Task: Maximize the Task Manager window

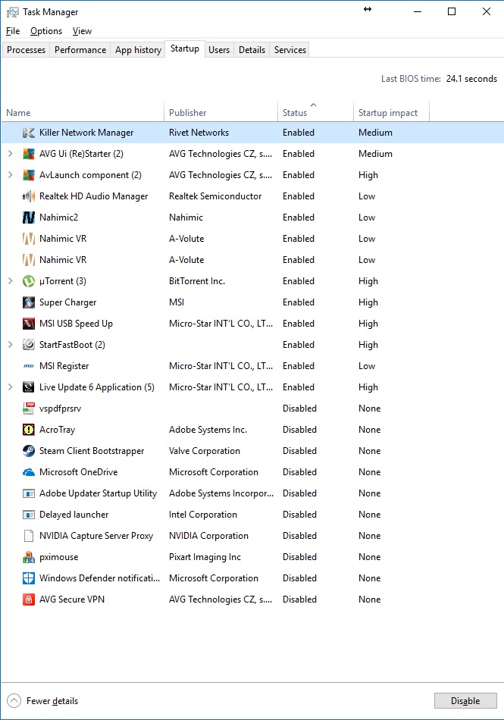Action: [452, 11]
